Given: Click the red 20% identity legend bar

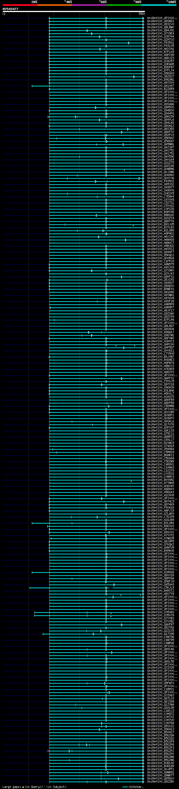Looking at the screenshot, I should click(20, 5).
